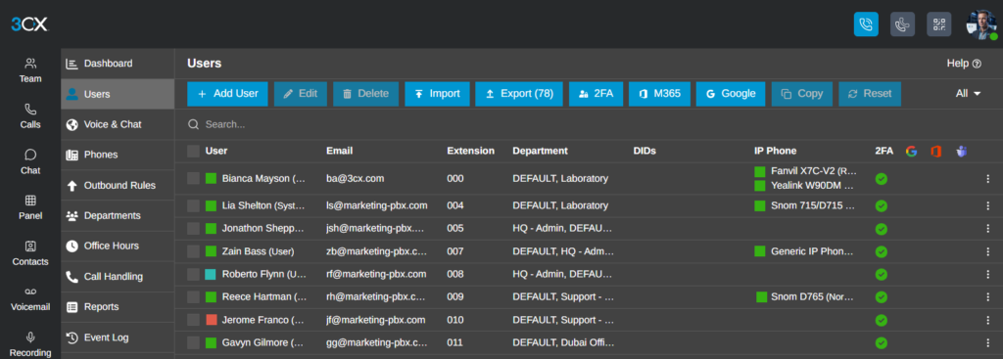
Task: Toggle the select-all users checkbox
Action: coord(193,152)
